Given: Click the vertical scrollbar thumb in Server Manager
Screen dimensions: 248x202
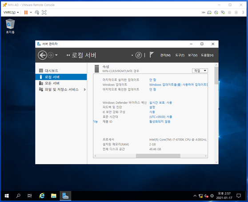Looking at the screenshot, I should [216, 76].
